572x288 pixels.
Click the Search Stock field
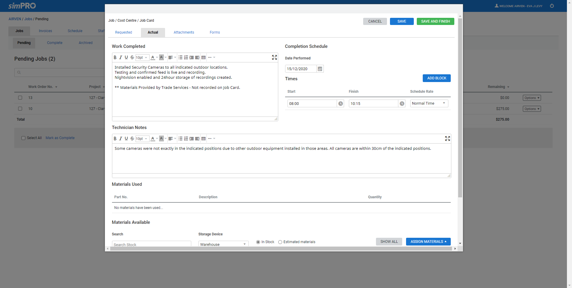(x=151, y=244)
